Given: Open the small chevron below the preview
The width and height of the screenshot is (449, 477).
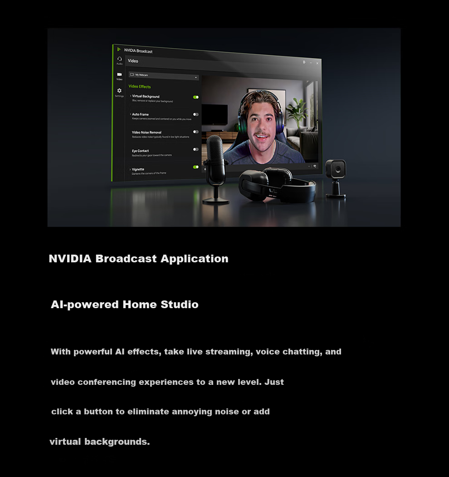Looking at the screenshot, I should [x=309, y=166].
